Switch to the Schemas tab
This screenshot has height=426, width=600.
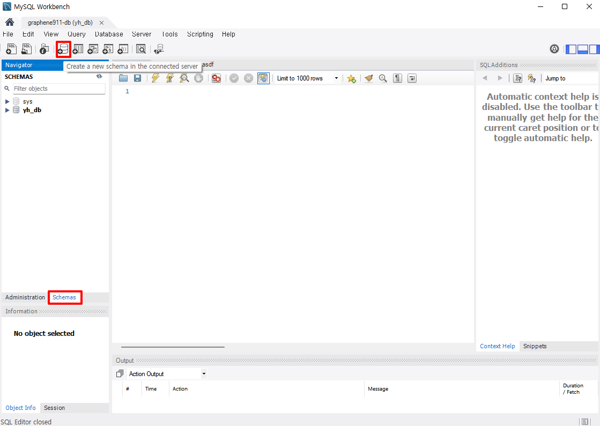tap(64, 297)
